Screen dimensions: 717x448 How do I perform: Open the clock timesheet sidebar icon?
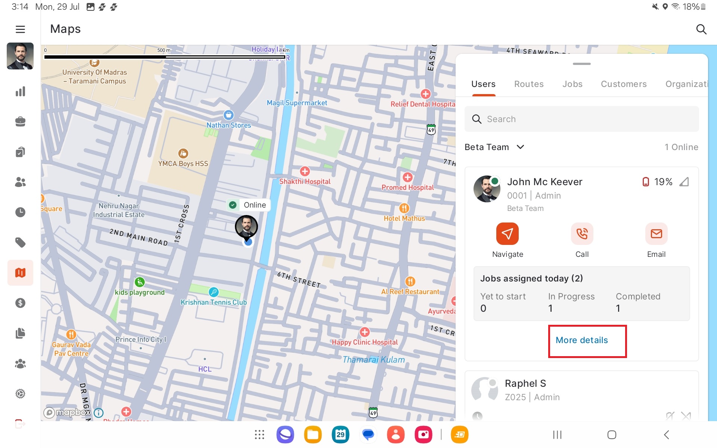click(20, 212)
